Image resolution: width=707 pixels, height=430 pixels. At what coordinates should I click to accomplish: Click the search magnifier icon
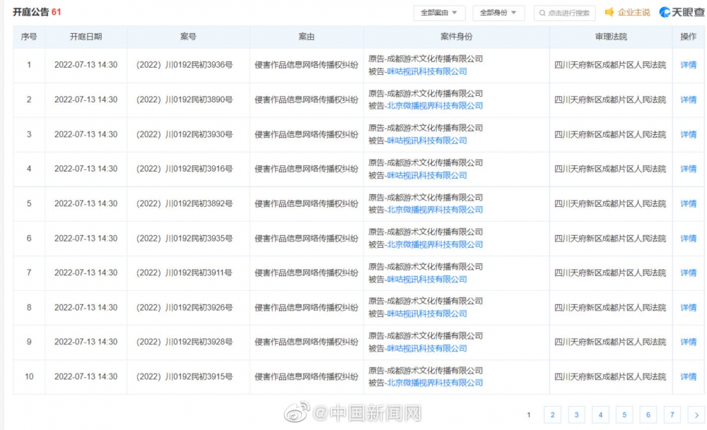click(542, 13)
